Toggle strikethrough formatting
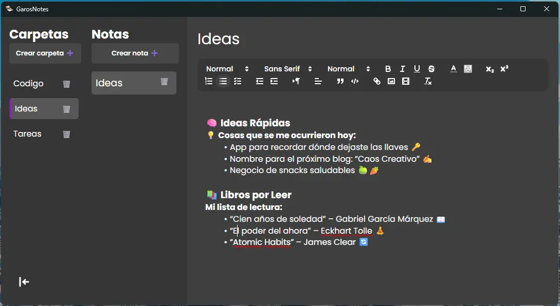The width and height of the screenshot is (560, 306). pyautogui.click(x=431, y=69)
